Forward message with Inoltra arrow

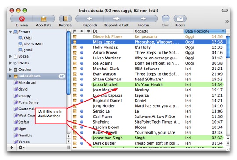(x=143, y=19)
